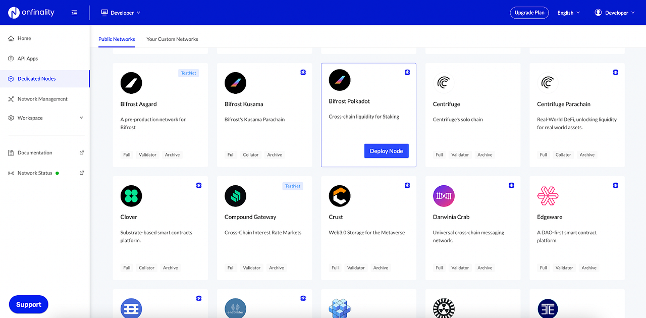This screenshot has height=318, width=646.
Task: Click Full tag on Centrifuge Parachain card
Action: (x=544, y=155)
